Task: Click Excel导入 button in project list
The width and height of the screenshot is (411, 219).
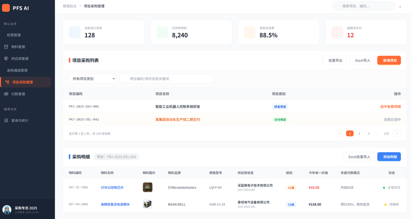Action: [362, 60]
